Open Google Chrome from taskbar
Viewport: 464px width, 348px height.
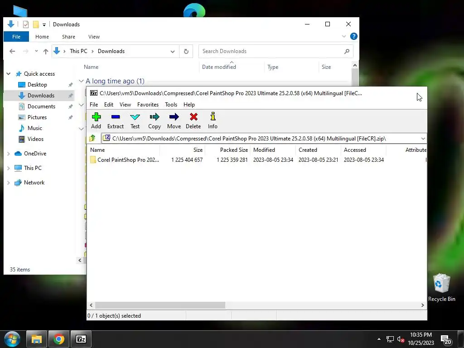[59, 339]
